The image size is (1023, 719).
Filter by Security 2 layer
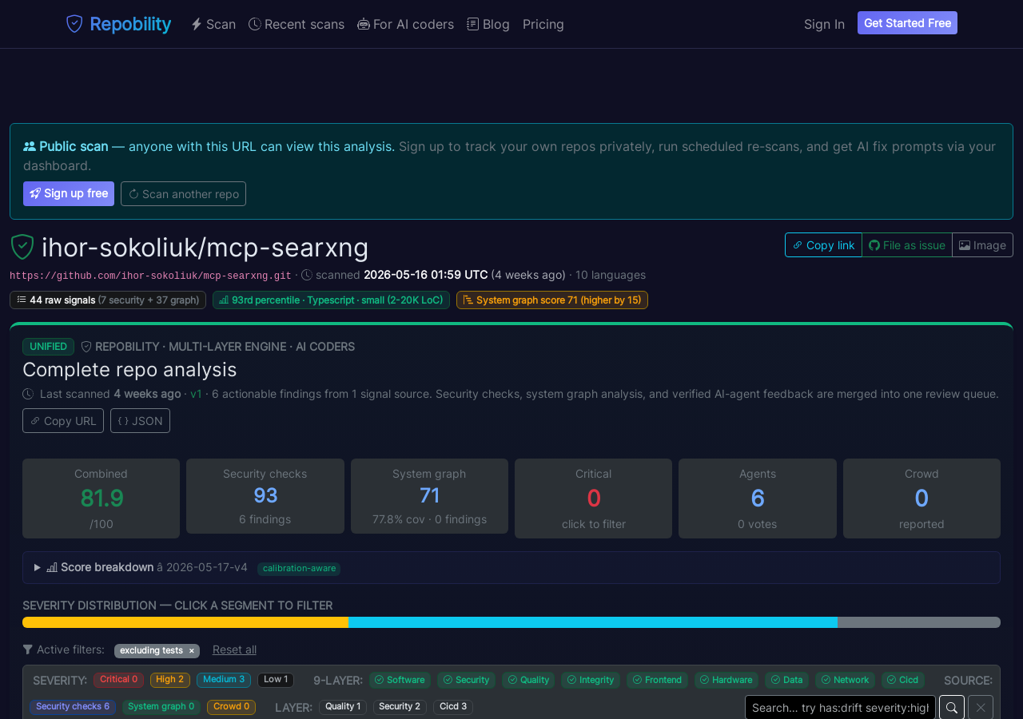click(x=400, y=707)
